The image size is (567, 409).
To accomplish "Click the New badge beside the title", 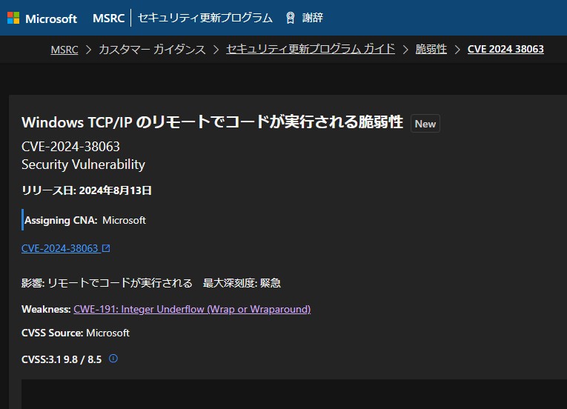I will pyautogui.click(x=425, y=124).
